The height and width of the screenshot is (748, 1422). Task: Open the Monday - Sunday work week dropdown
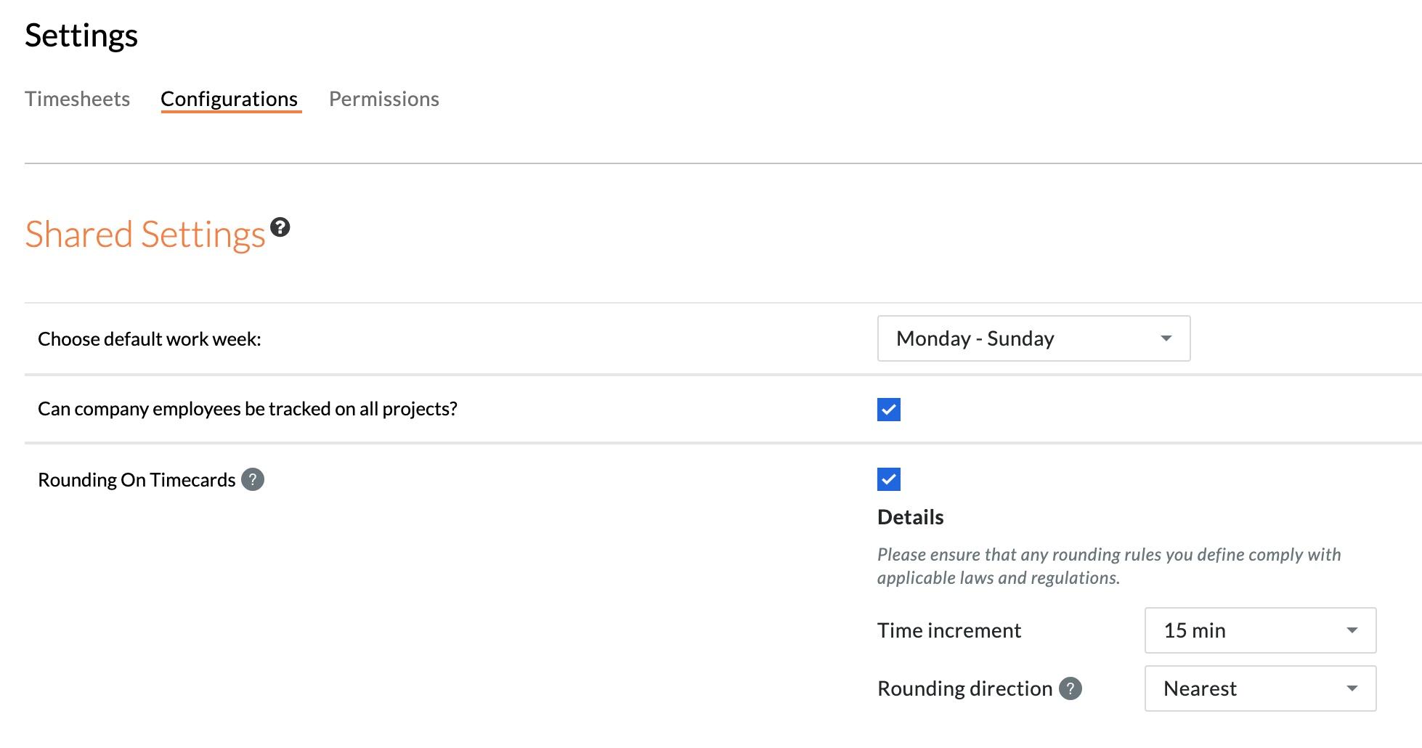coord(1033,338)
